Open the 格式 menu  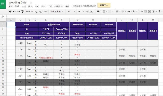(37, 6)
